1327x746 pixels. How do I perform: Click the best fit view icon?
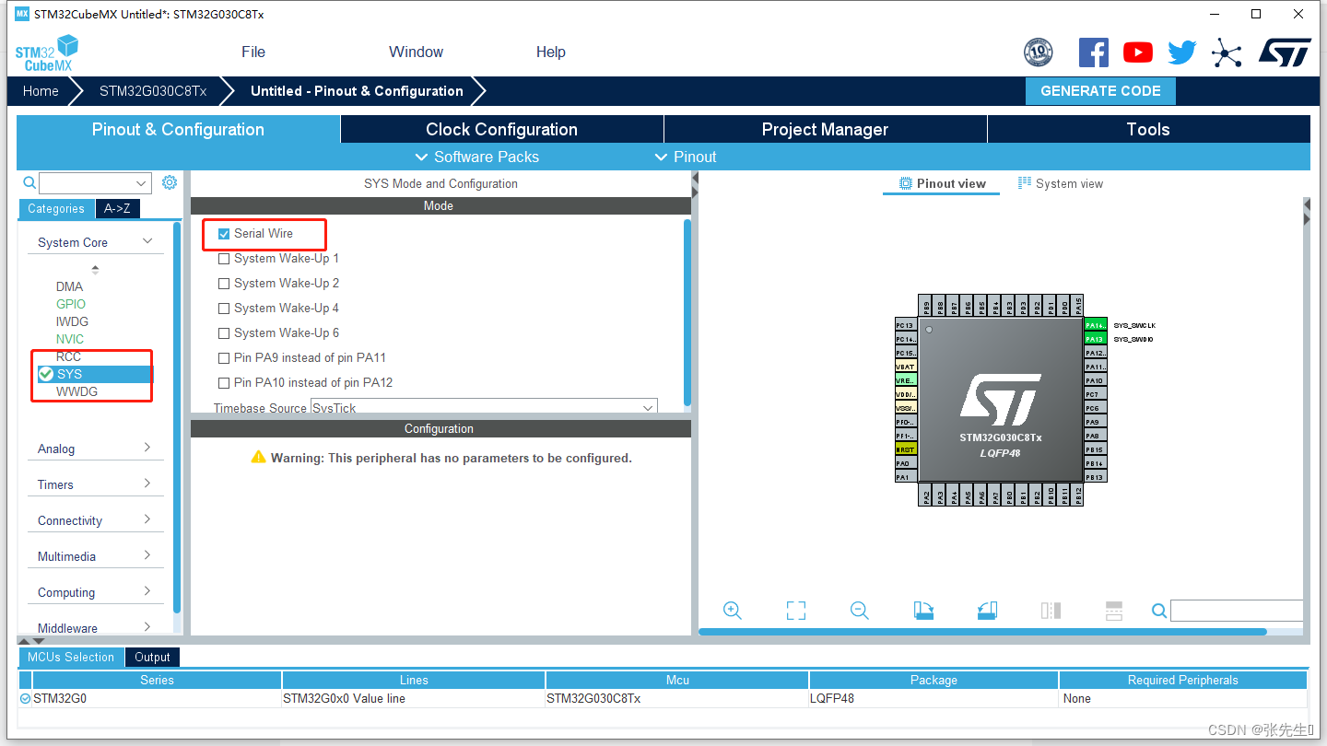tap(795, 610)
